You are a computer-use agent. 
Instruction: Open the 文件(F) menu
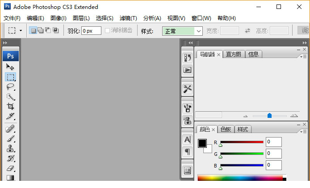point(12,18)
